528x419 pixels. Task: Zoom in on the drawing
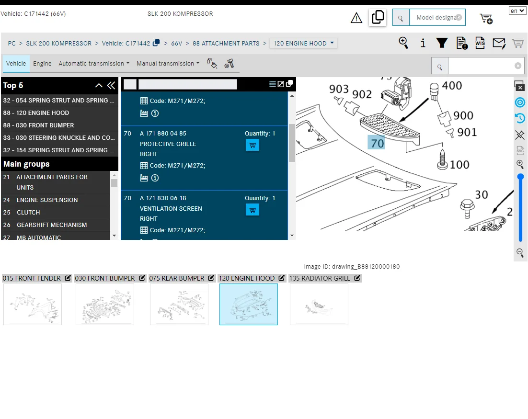[x=520, y=164]
